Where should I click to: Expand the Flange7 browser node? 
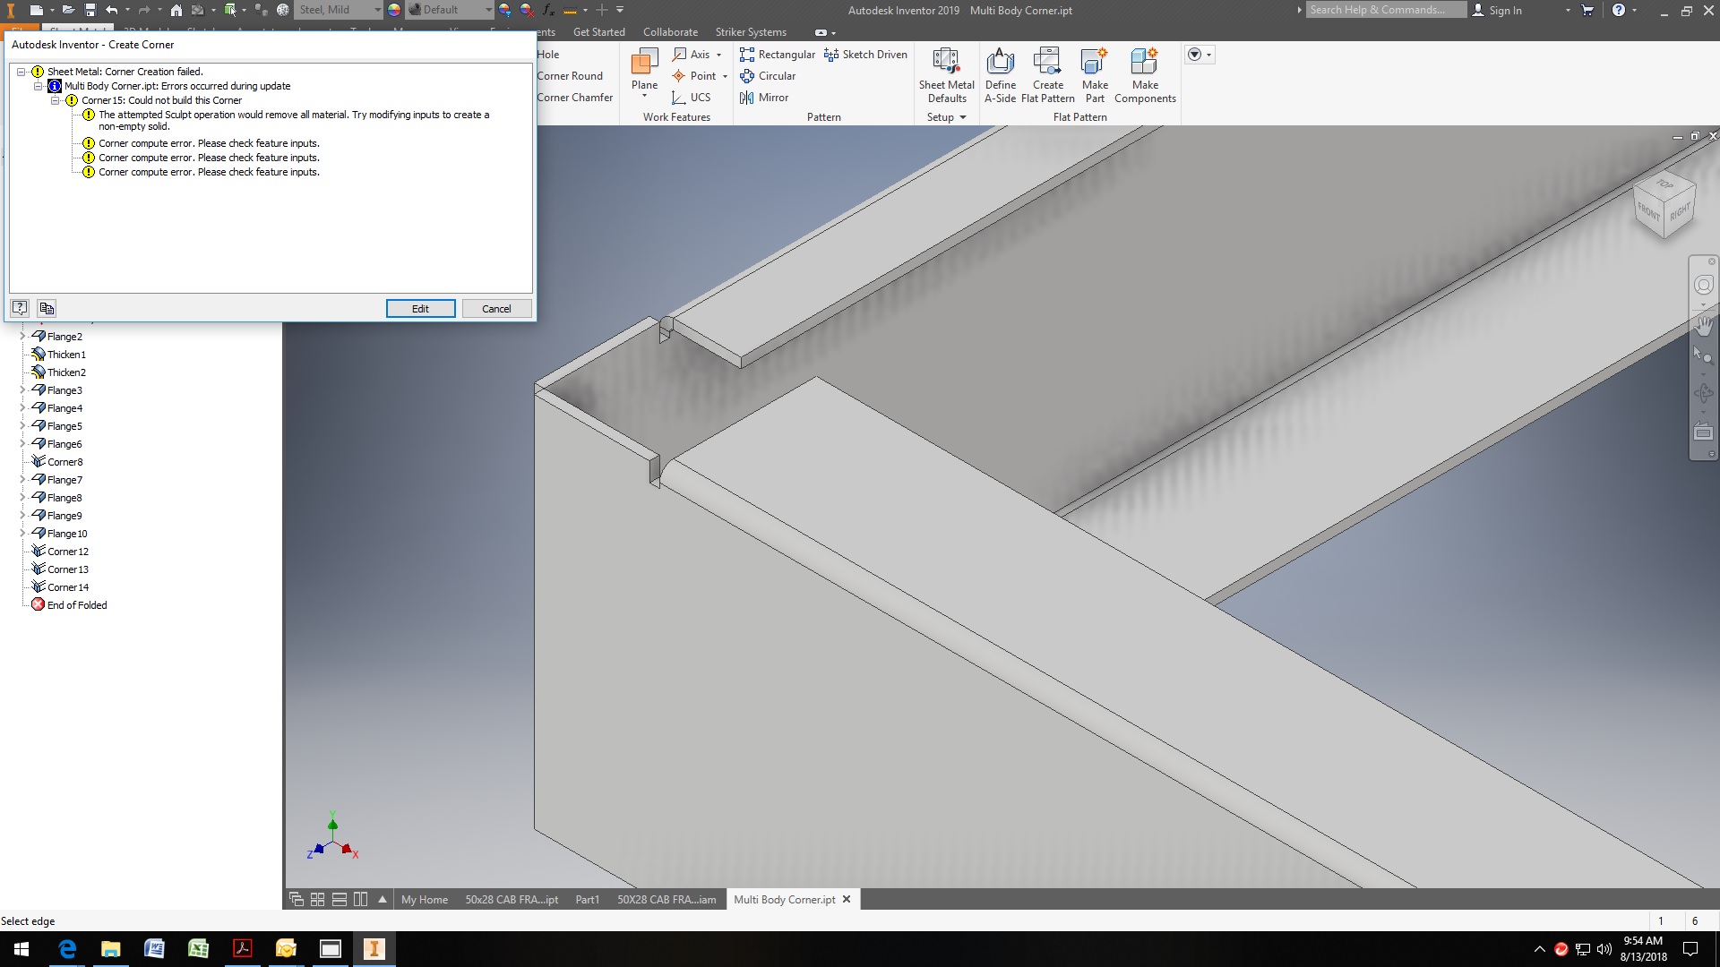pos(22,480)
